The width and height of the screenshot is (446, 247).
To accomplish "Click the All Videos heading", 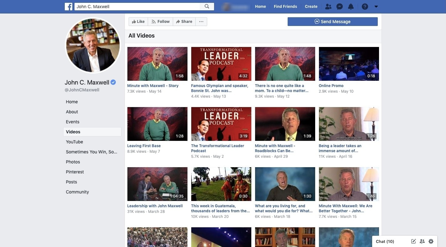I will pyautogui.click(x=141, y=36).
